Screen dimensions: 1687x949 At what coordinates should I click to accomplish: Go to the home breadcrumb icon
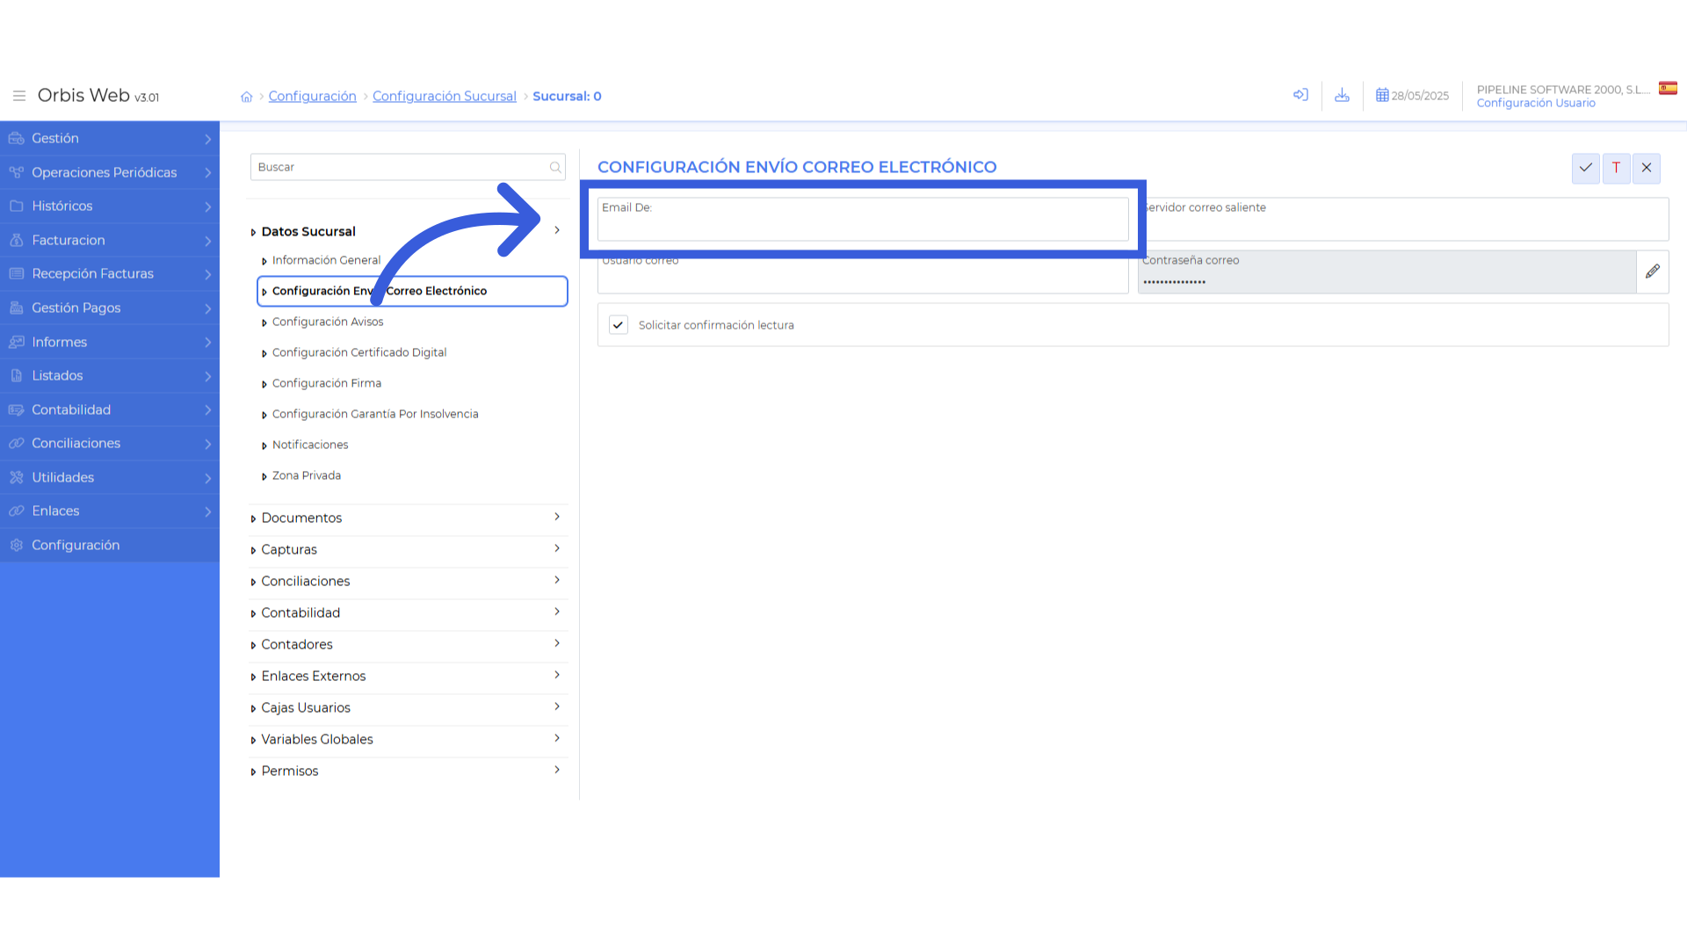point(246,97)
